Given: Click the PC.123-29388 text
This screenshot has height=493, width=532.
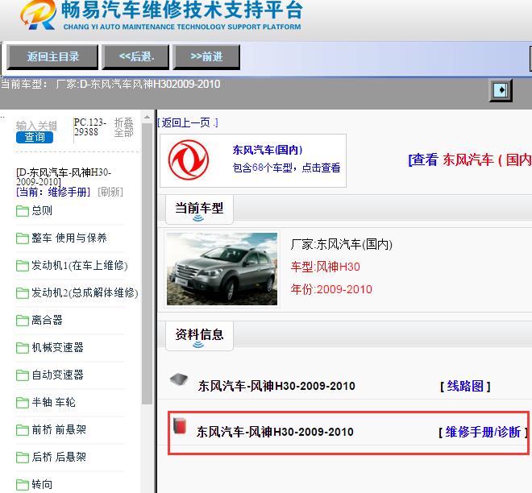Looking at the screenshot, I should coord(90,127).
